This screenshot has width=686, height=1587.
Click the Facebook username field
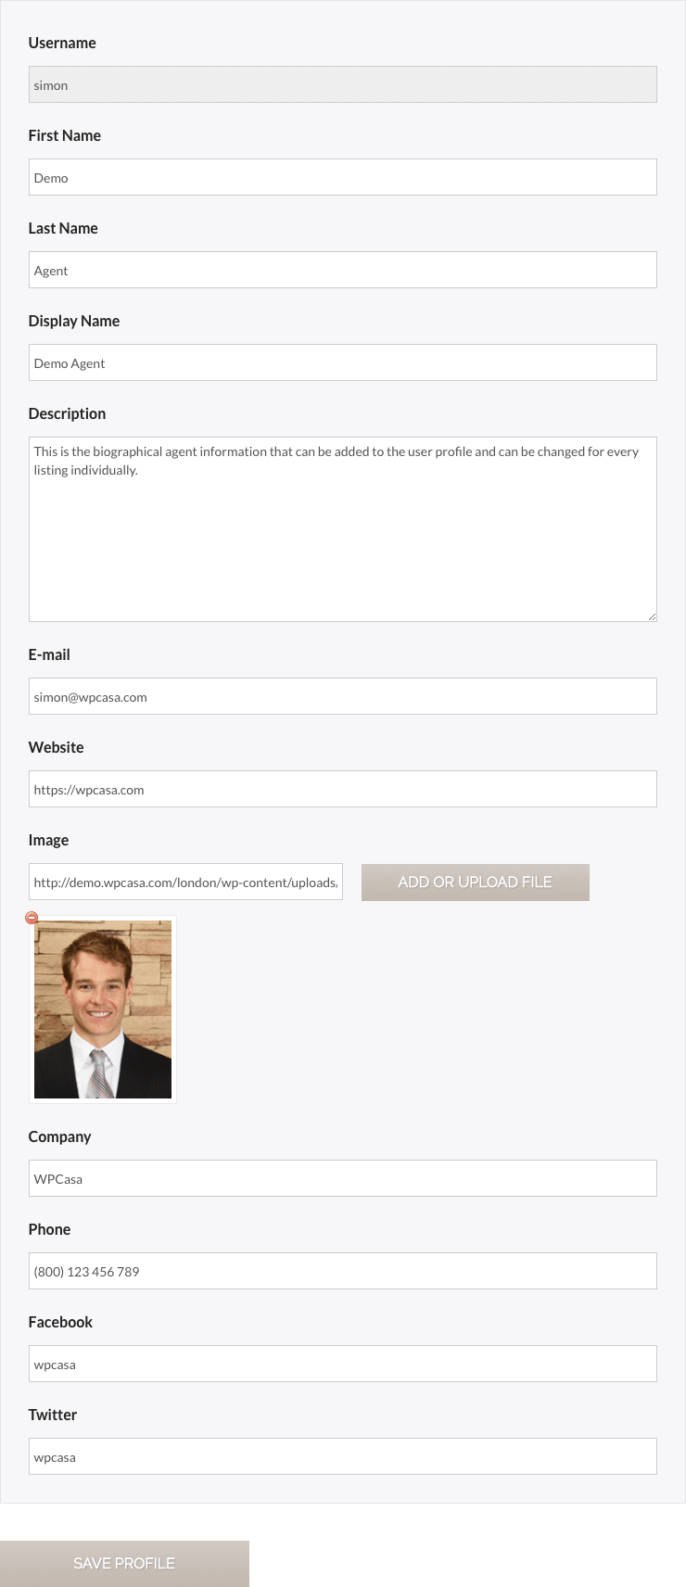point(343,1364)
